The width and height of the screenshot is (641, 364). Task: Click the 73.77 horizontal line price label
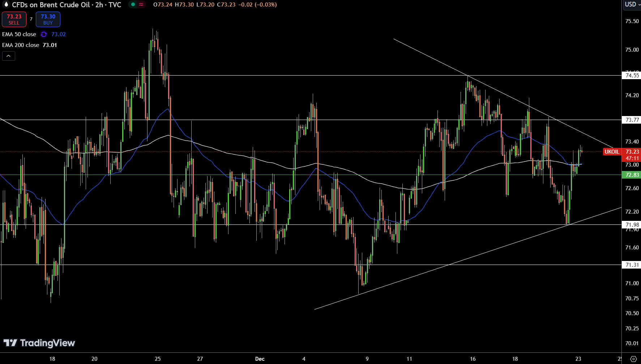click(x=632, y=120)
